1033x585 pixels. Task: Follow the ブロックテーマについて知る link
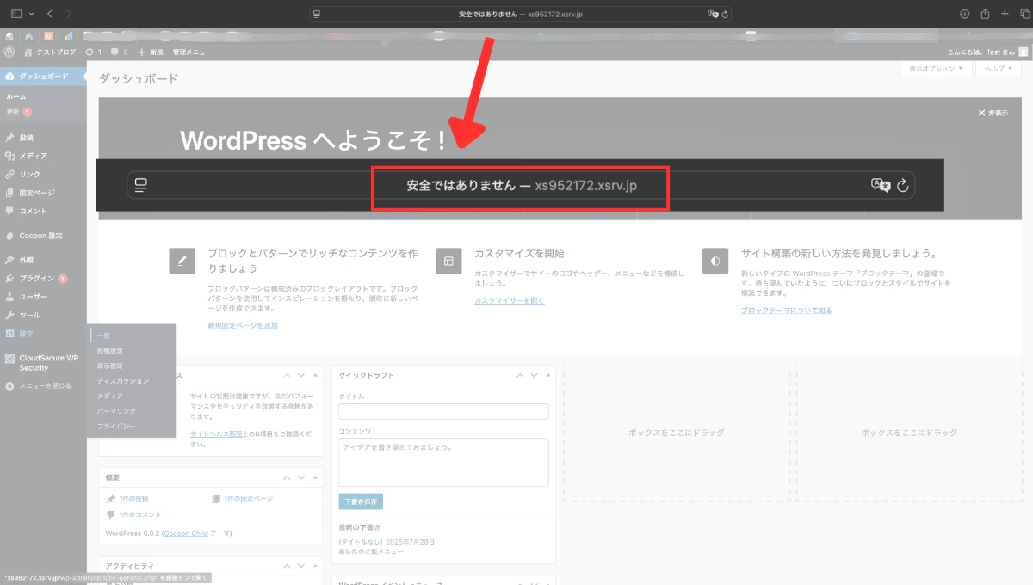click(787, 310)
